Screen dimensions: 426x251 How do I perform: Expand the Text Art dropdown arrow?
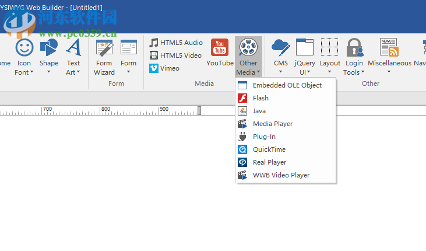click(x=79, y=72)
